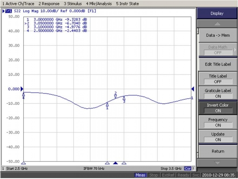Toggle Graticule Label ON setting
The image size is (238, 179).
pyautogui.click(x=218, y=94)
